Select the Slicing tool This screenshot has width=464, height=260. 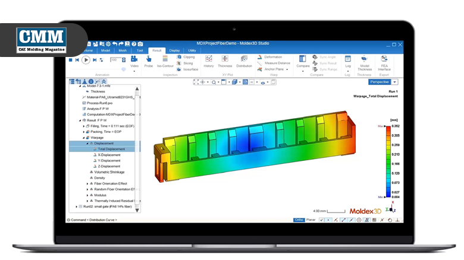pyautogui.click(x=184, y=64)
